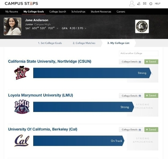
Task: Open the College Search menu item
Action: tap(58, 12)
